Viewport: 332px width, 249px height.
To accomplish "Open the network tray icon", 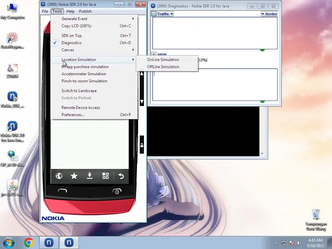I will pyautogui.click(x=283, y=243).
